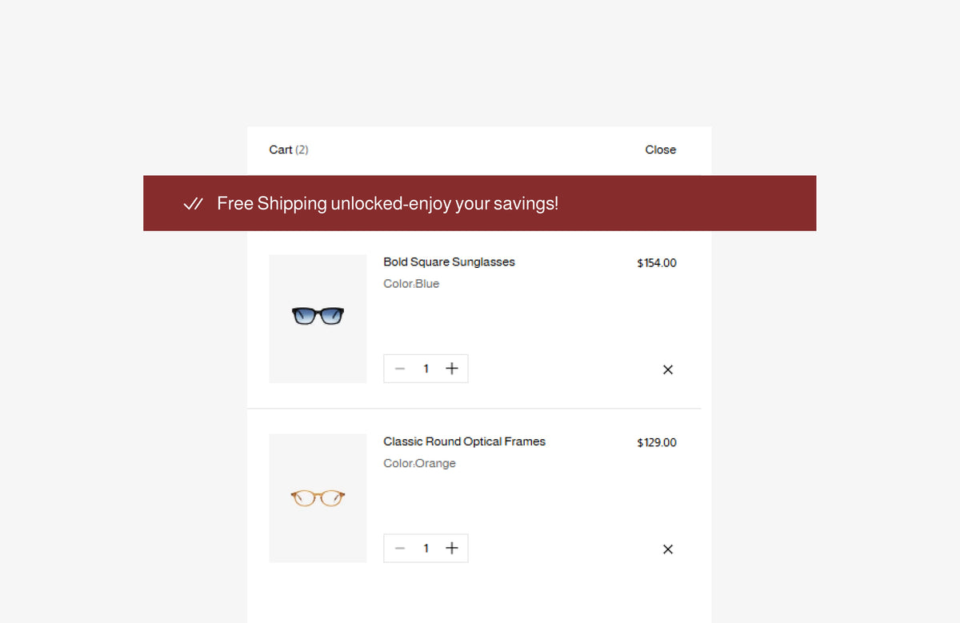Click the $129.00 price of optical frames

pos(657,442)
